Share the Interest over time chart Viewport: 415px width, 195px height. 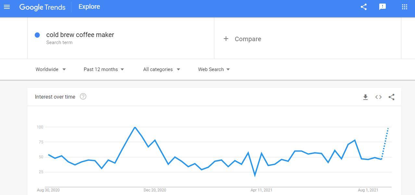tap(392, 97)
